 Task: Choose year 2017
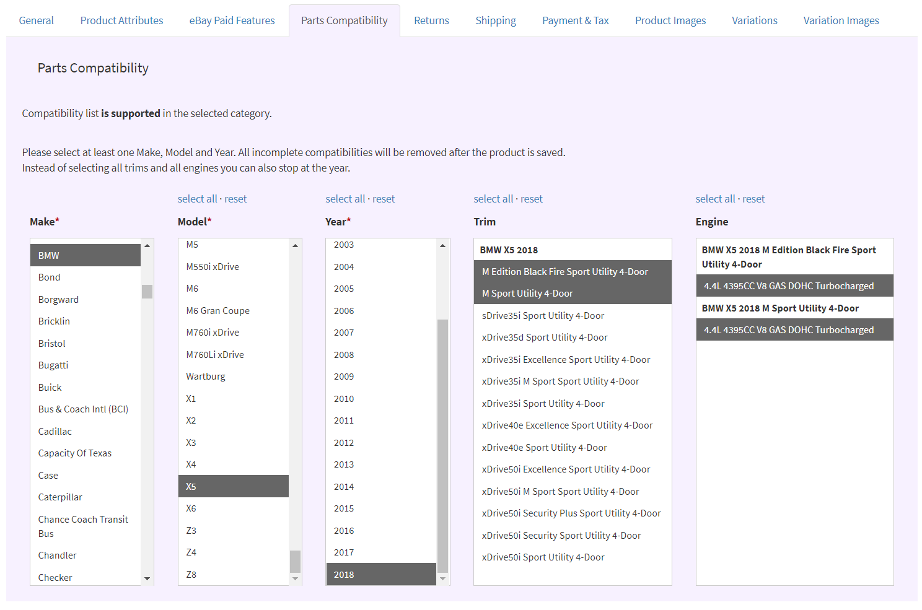[x=381, y=552]
